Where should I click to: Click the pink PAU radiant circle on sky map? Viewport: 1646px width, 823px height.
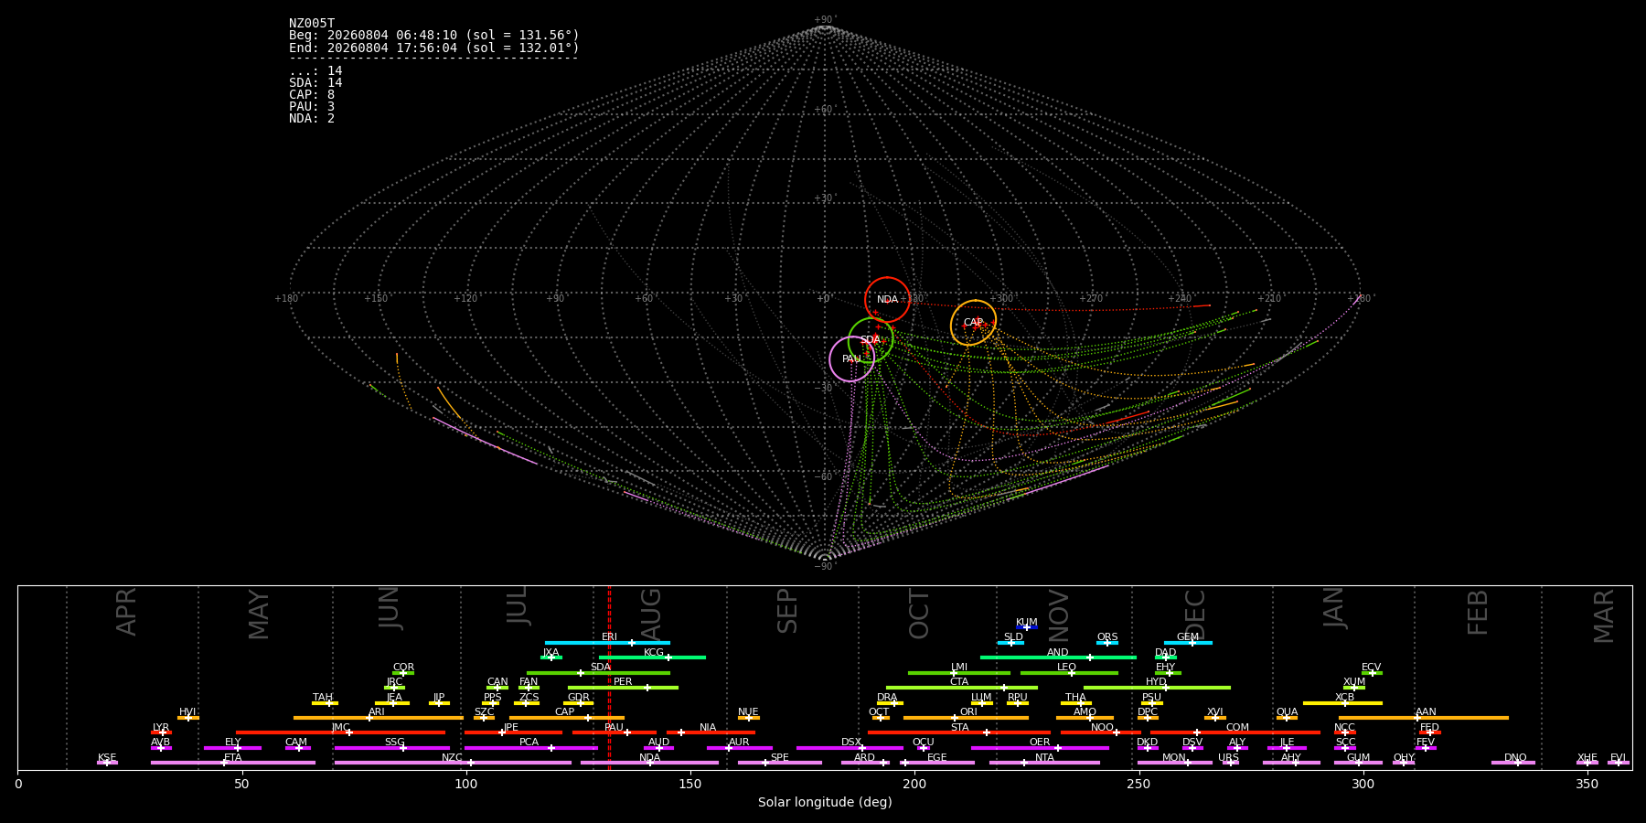851,358
